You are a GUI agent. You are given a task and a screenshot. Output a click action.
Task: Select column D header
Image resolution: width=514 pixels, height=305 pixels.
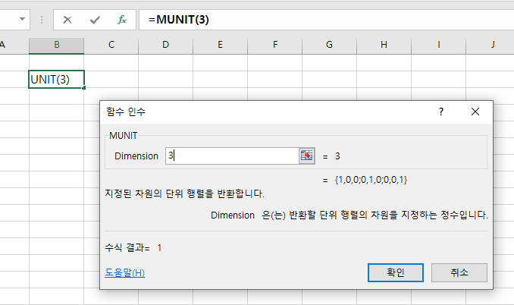coord(165,45)
